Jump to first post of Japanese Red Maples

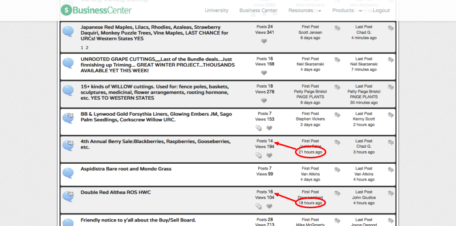click(x=337, y=28)
